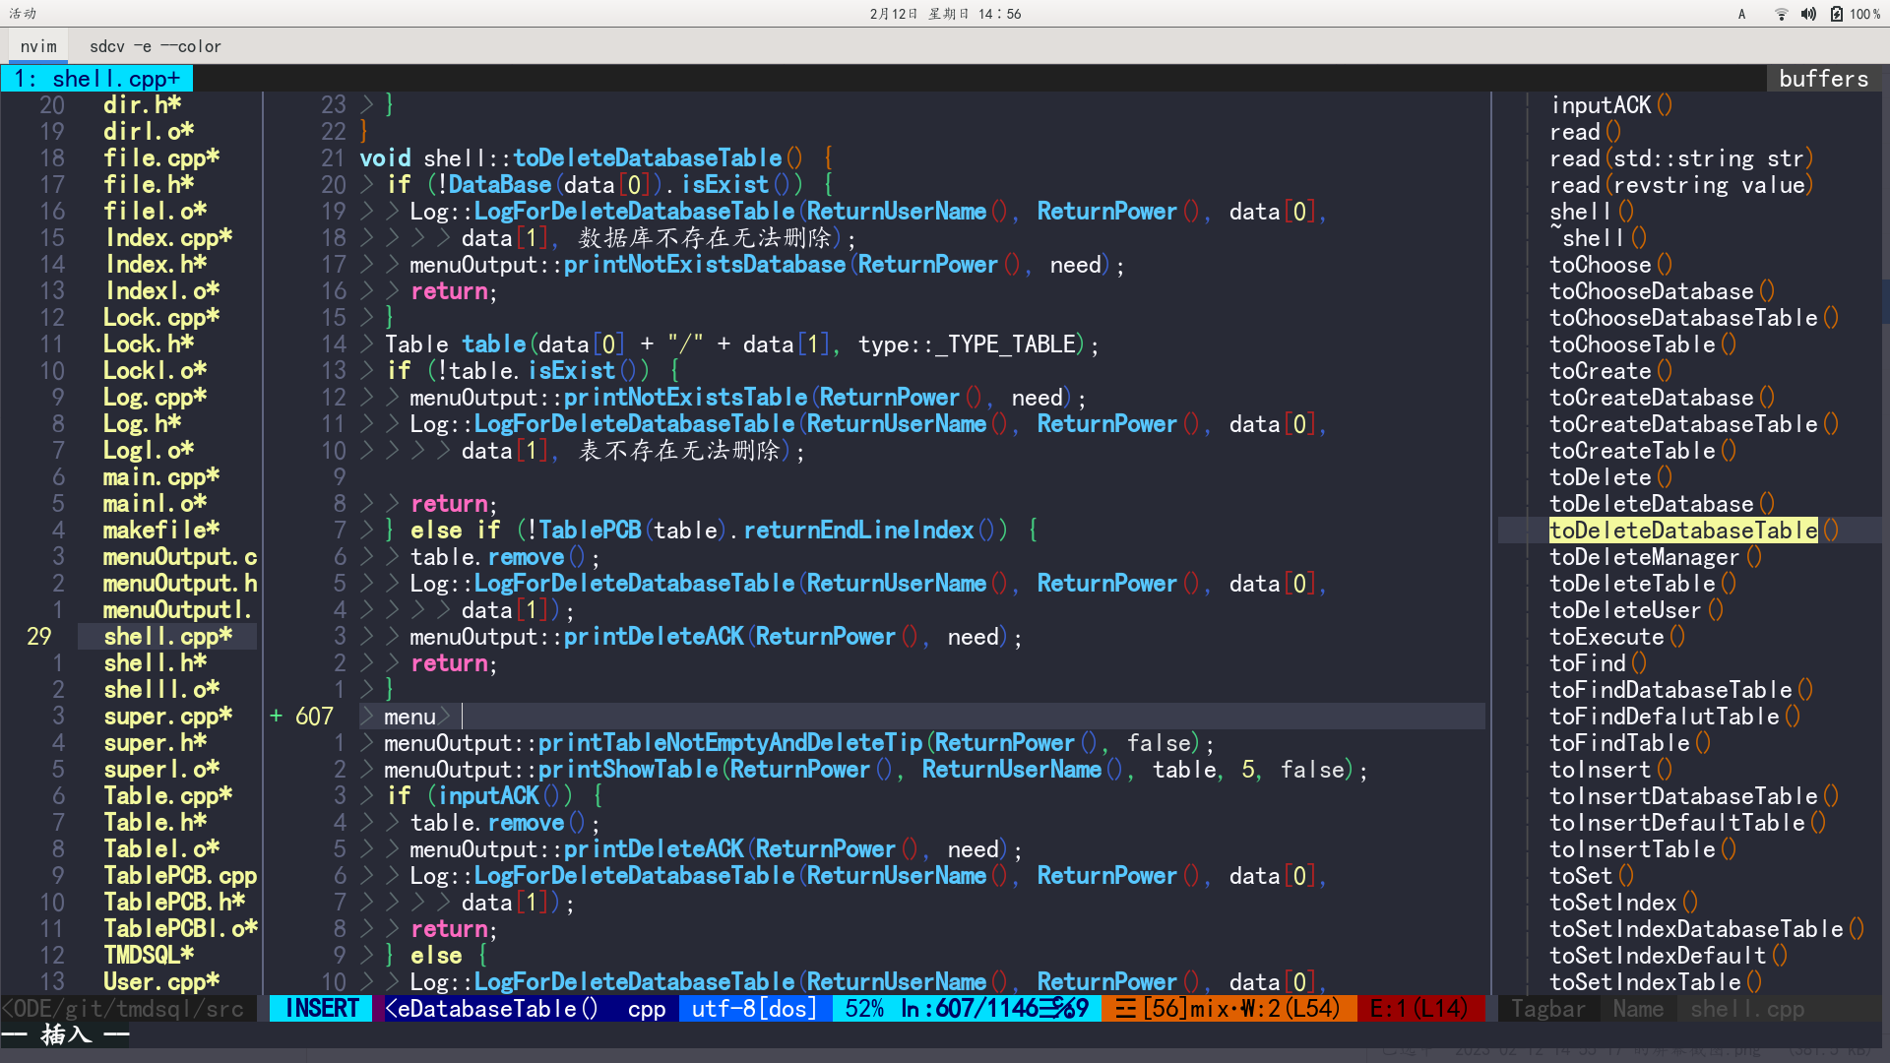Click the buffers label in tabline

1823,79
